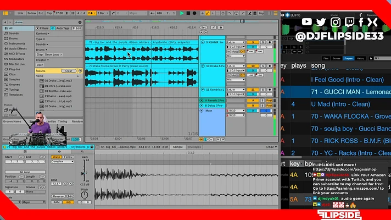The width and height of the screenshot is (391, 220).
Task: Toggle the Key map mode button
Action: point(261,13)
